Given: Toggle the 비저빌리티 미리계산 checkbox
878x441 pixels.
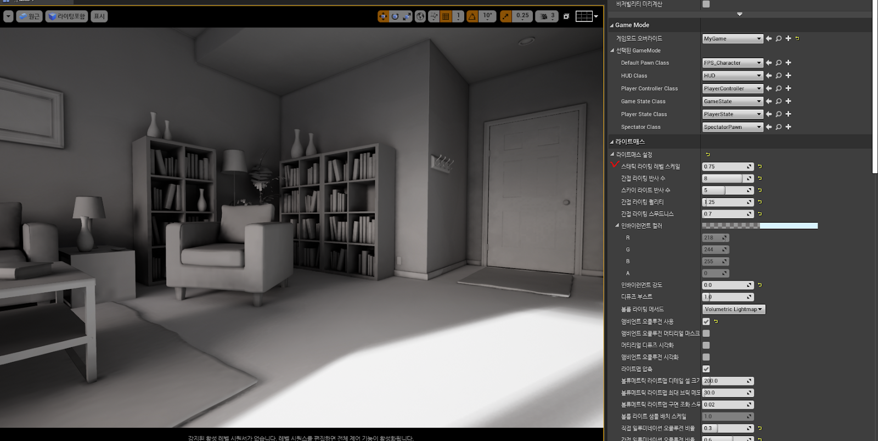Looking at the screenshot, I should 706,4.
